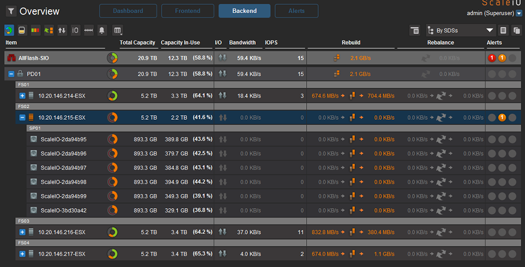Click the orange server icon of 10.20.146.215-ESX
This screenshot has height=267, width=525.
(x=31, y=118)
